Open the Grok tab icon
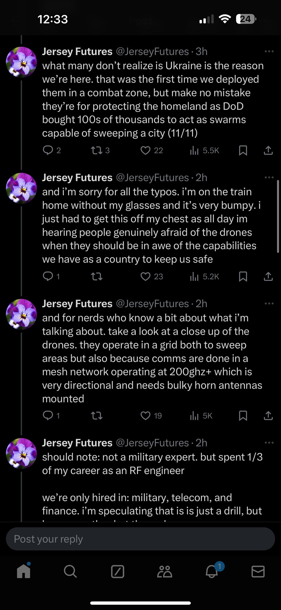This screenshot has height=610, width=281. (117, 571)
